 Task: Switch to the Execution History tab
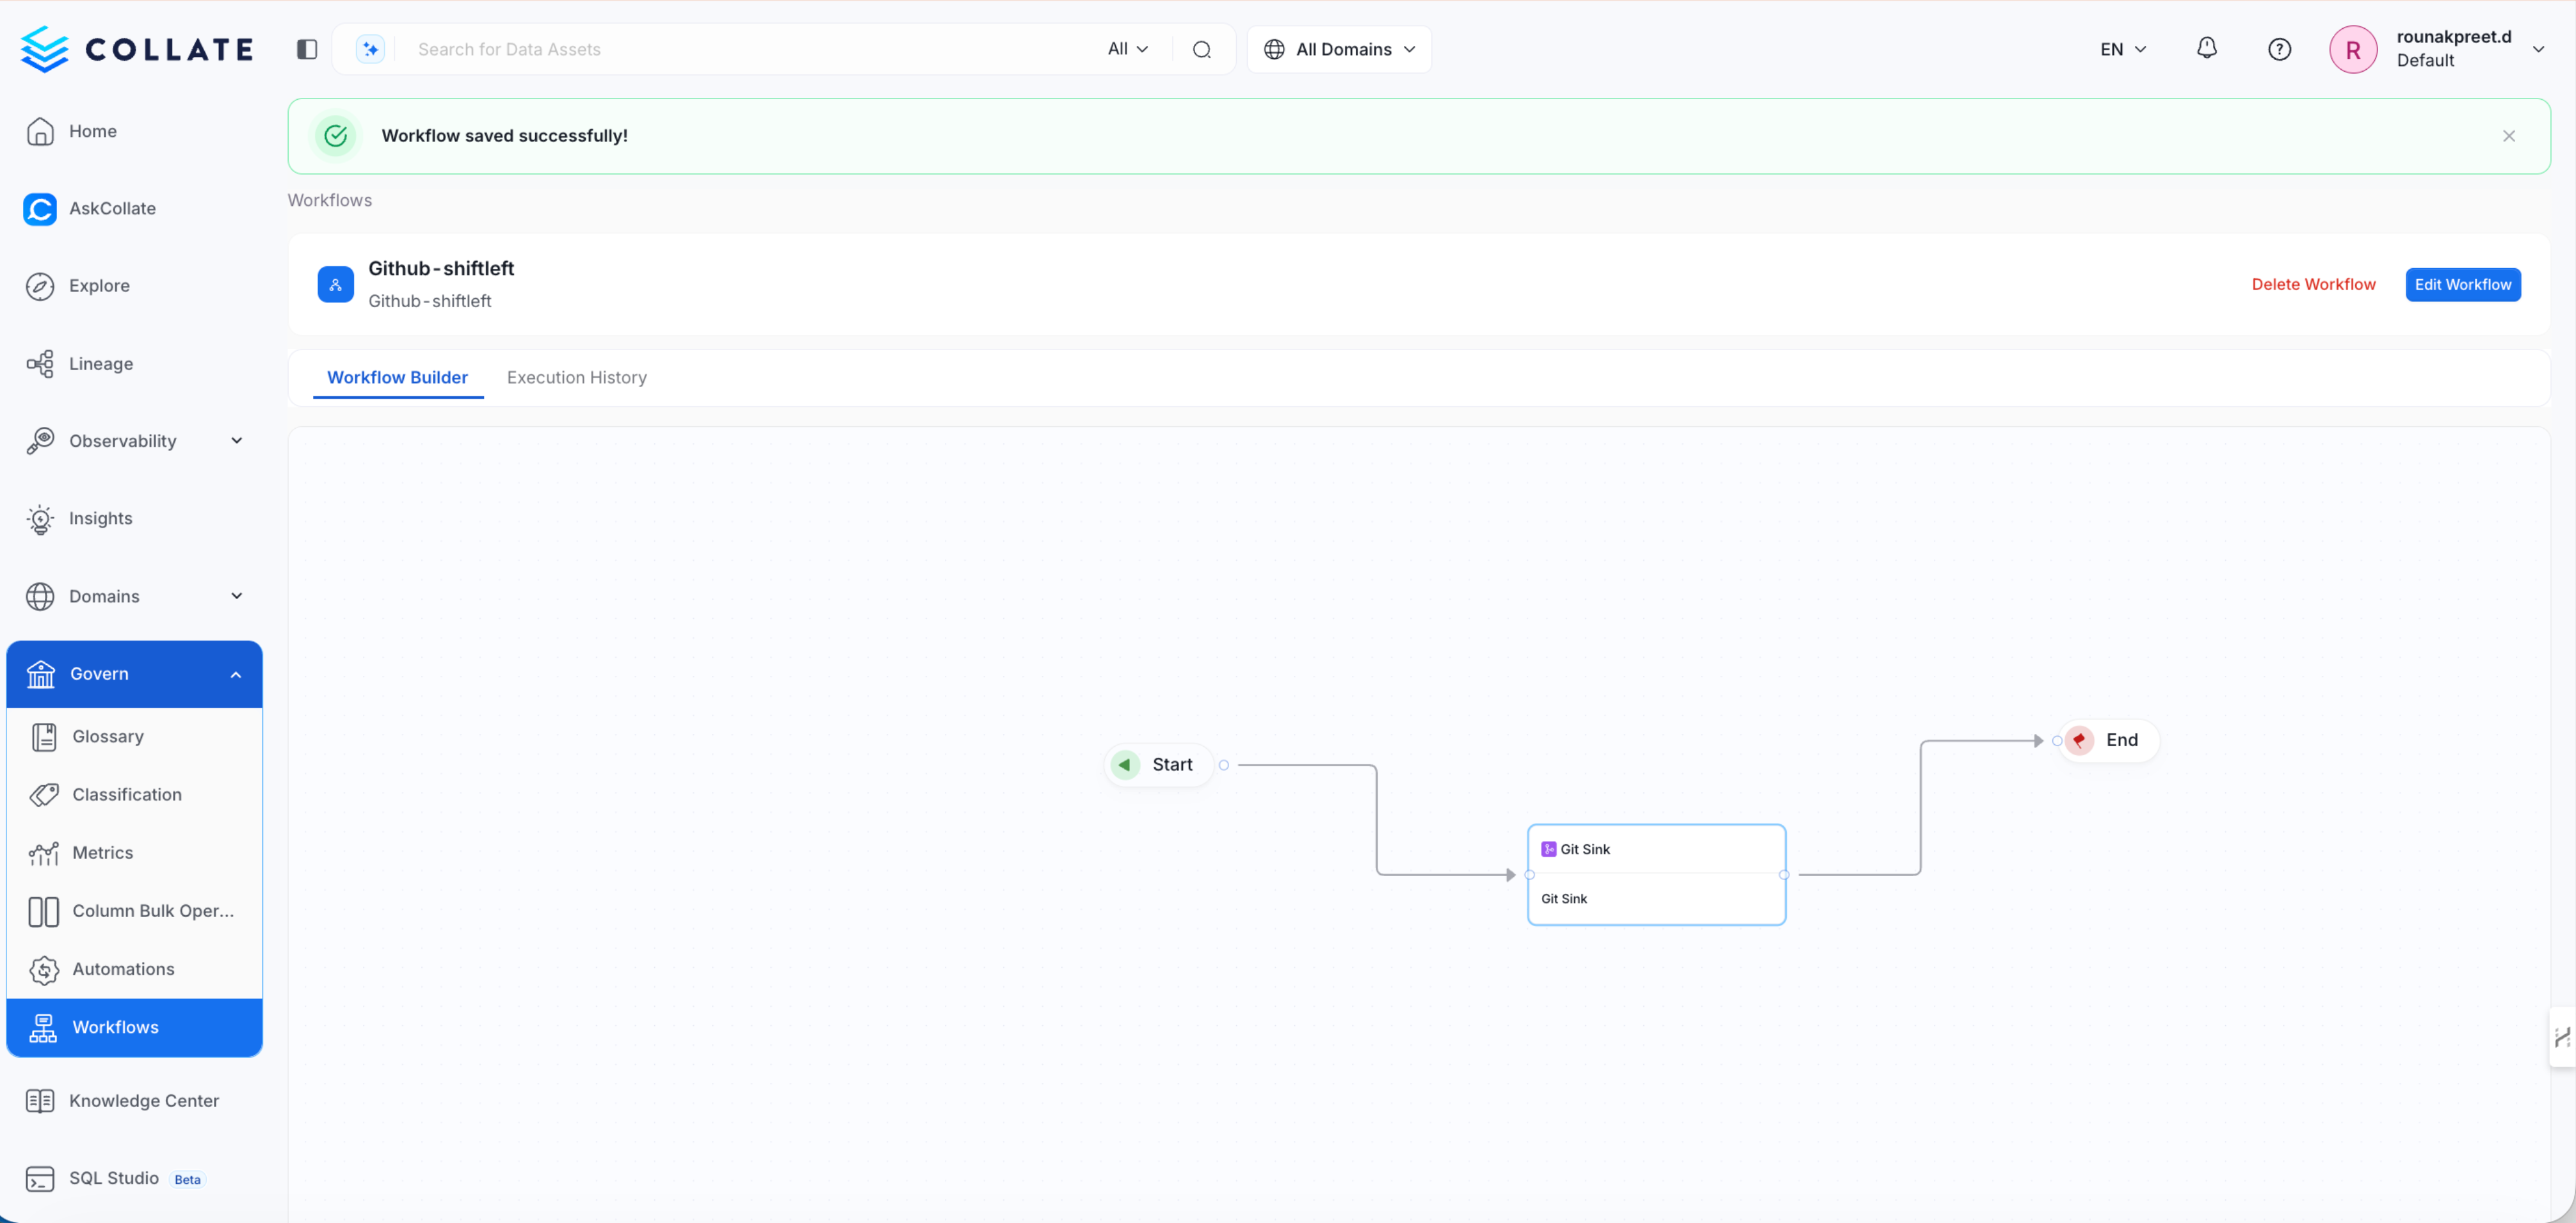click(x=576, y=377)
